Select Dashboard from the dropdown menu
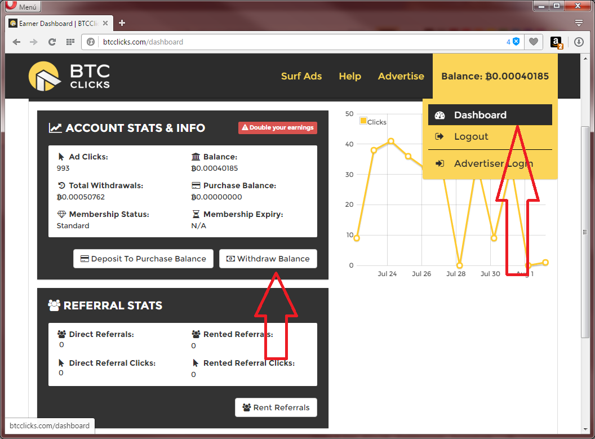This screenshot has height=439, width=595. coord(480,115)
